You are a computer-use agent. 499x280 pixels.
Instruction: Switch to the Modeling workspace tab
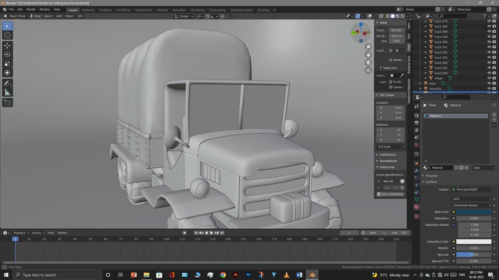point(88,10)
